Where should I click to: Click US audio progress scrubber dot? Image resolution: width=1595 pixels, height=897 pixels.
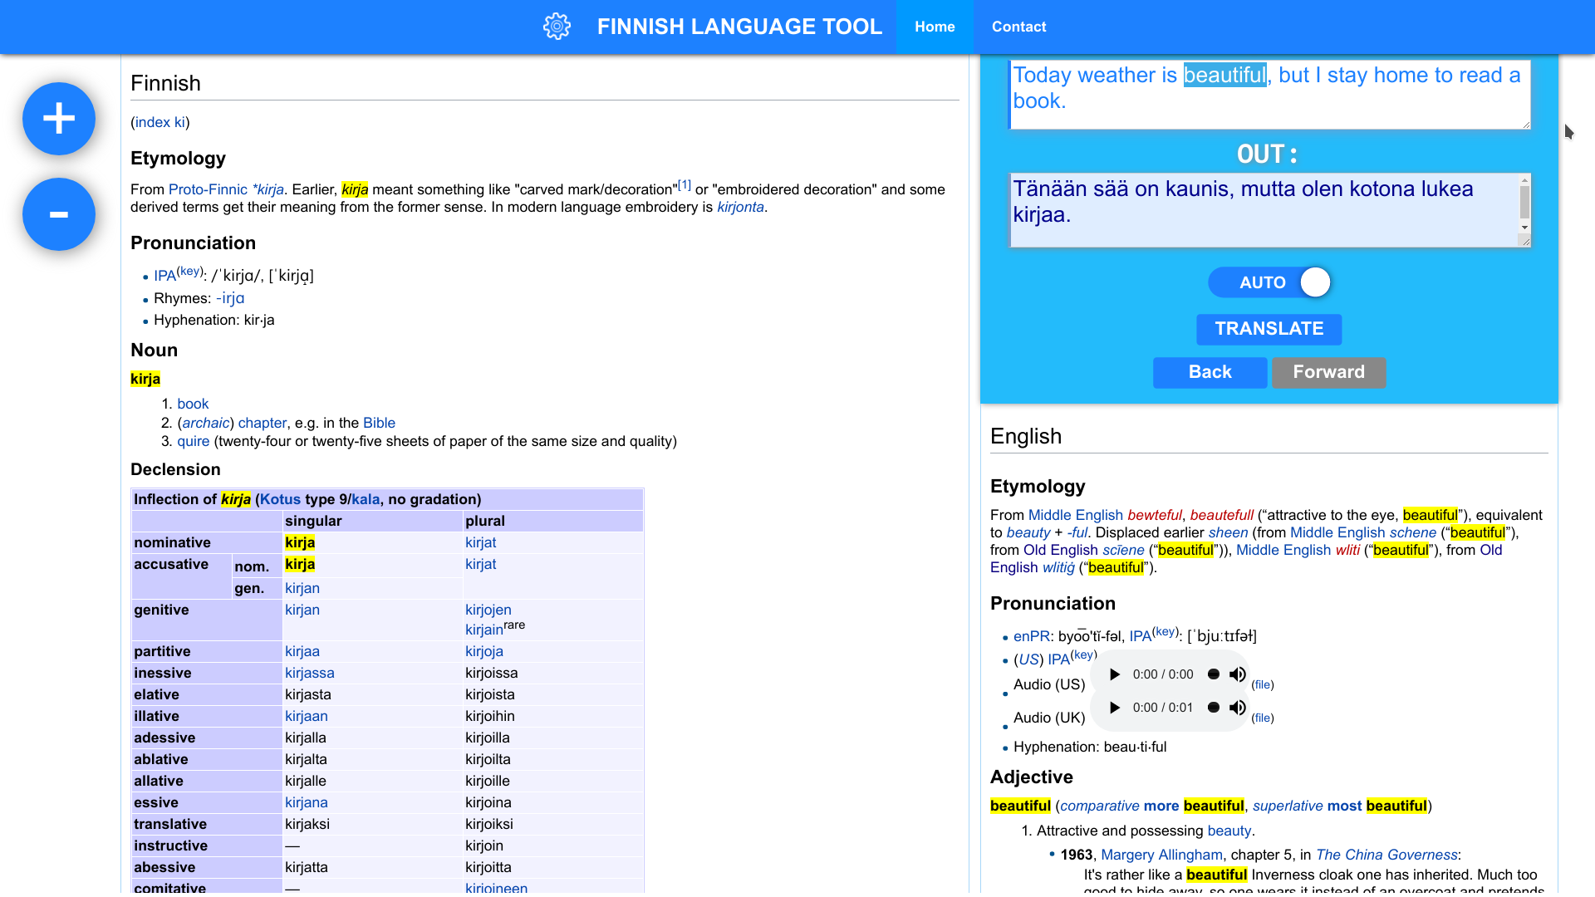coord(1214,674)
